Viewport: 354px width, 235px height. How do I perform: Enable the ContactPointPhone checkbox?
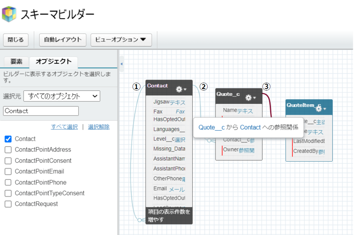[8, 182]
